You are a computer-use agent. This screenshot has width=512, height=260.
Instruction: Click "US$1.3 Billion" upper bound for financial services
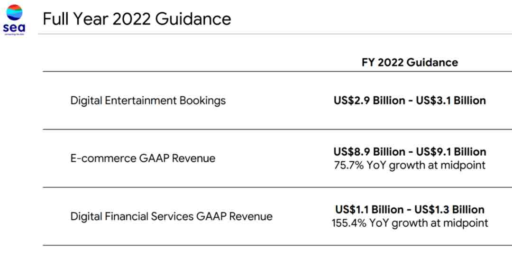449,209
